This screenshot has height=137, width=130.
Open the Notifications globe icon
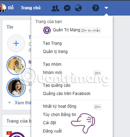click(x=78, y=8)
